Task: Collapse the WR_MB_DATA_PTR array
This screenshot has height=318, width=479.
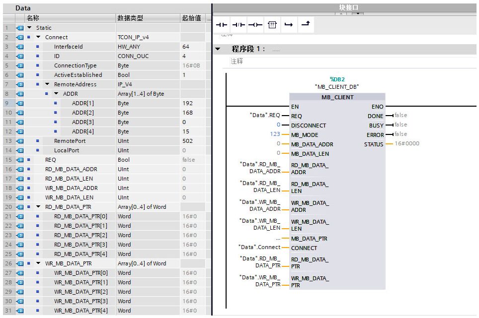Action: 38,263
